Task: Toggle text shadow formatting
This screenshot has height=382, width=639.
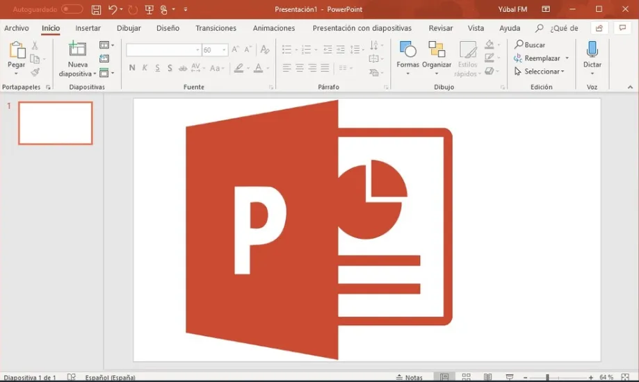Action: pos(170,68)
